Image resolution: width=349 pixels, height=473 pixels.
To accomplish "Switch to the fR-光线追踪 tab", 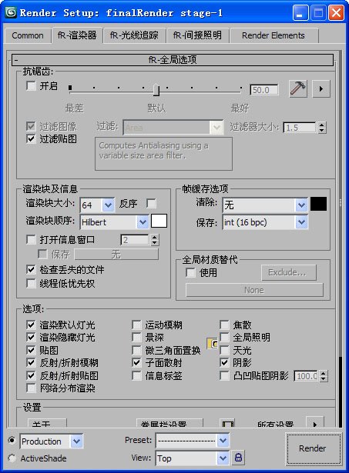I will (134, 35).
